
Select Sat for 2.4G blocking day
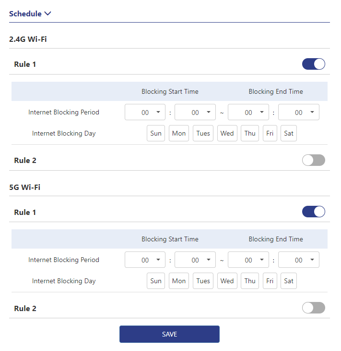click(289, 133)
